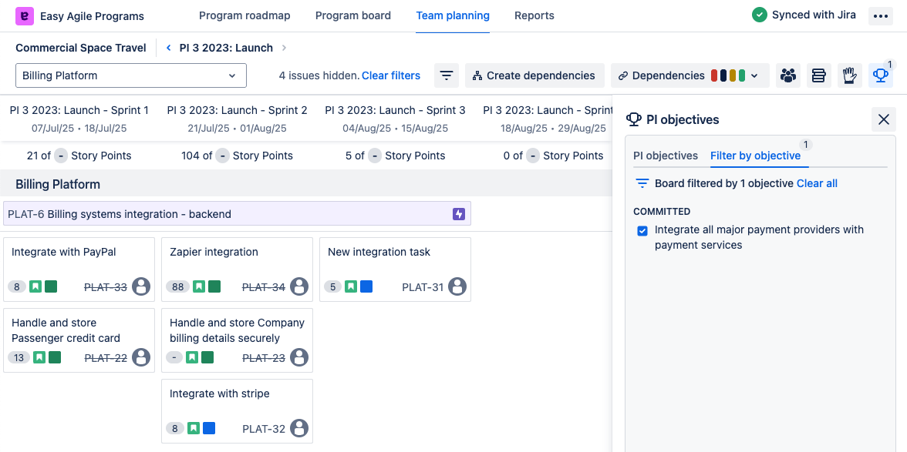Toggle the PI objectives trophy icon
Viewport: 907px width, 452px height.
coord(880,75)
